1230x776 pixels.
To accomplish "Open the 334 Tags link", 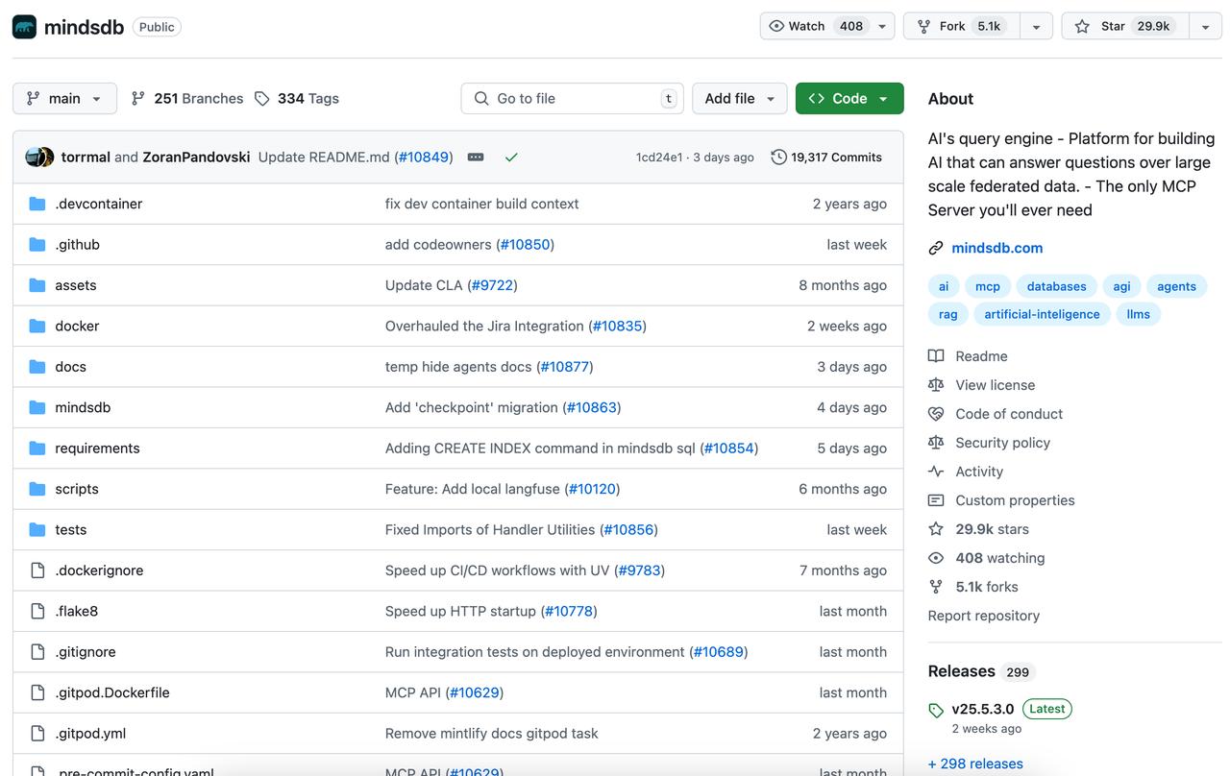I will [x=297, y=98].
